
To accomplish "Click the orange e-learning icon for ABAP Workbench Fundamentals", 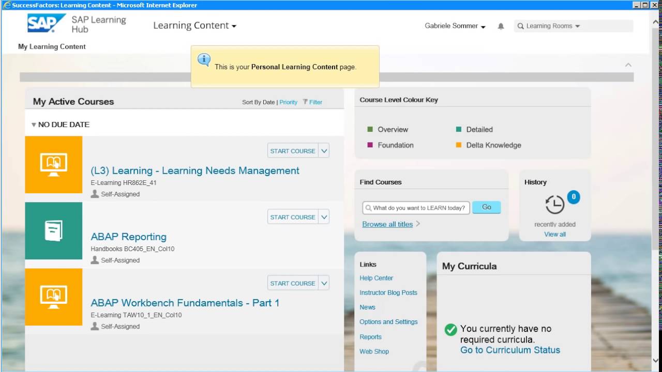I will (54, 297).
